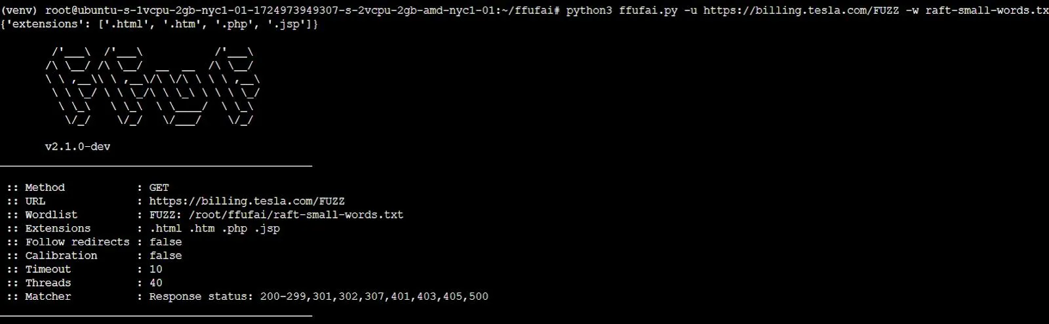Viewport: 1049px width, 324px height.
Task: Click the v2.1.0-dev version text
Action: [77, 147]
